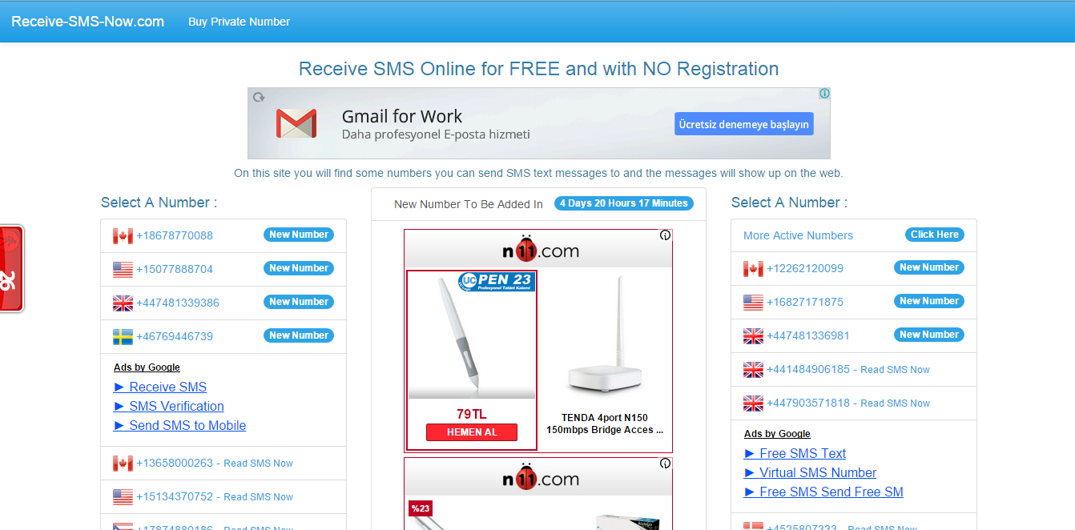The width and height of the screenshot is (1075, 530).
Task: Click the HEMEN AL button
Action: [x=472, y=432]
